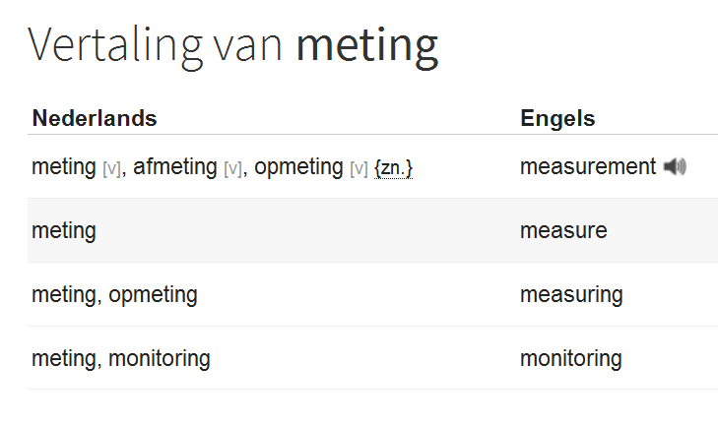Screen dimensions: 718x426
Task: Open meting in the monitoring row
Action: pyautogui.click(x=63, y=358)
